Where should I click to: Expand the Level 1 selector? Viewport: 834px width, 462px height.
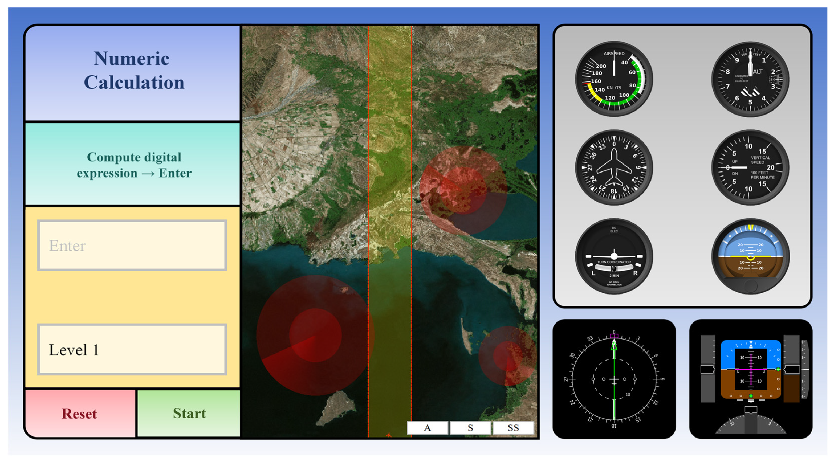pyautogui.click(x=132, y=350)
